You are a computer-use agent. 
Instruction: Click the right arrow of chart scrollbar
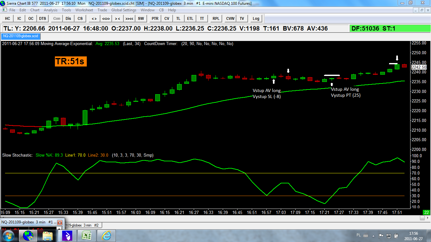(x=428, y=218)
